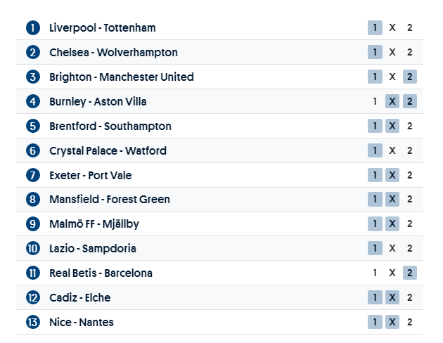Deselect Barcelona away win in match 11
The width and height of the screenshot is (443, 343).
[410, 273]
